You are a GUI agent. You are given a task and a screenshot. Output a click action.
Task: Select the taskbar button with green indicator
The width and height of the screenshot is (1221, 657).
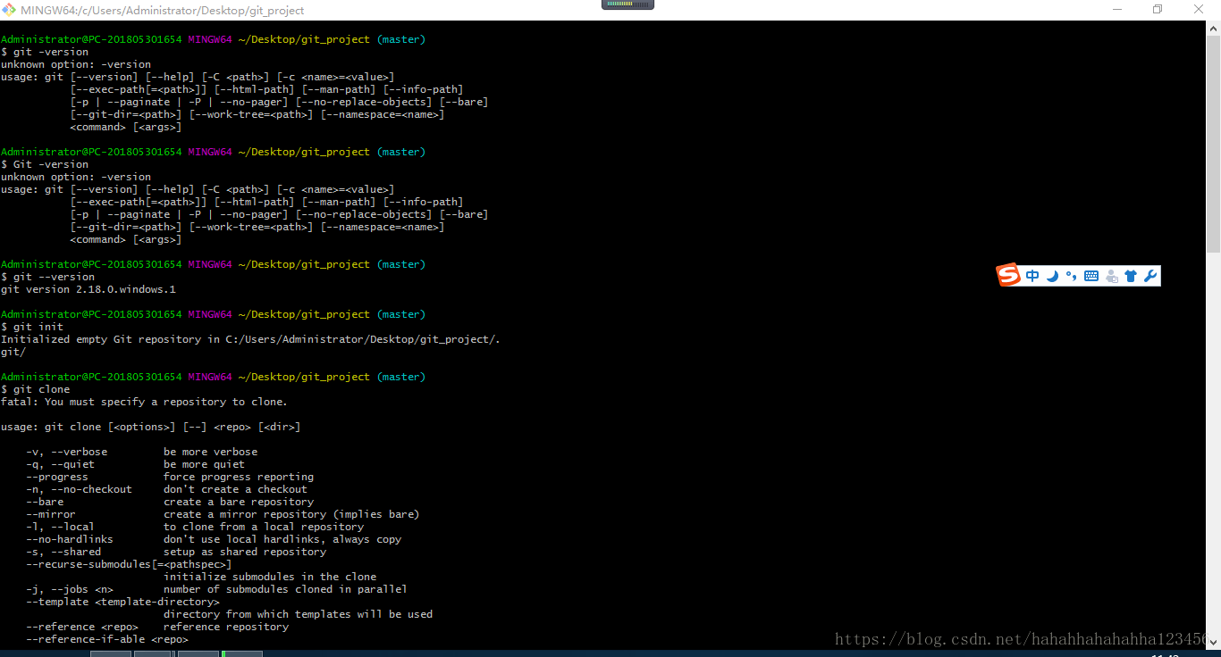coord(240,653)
